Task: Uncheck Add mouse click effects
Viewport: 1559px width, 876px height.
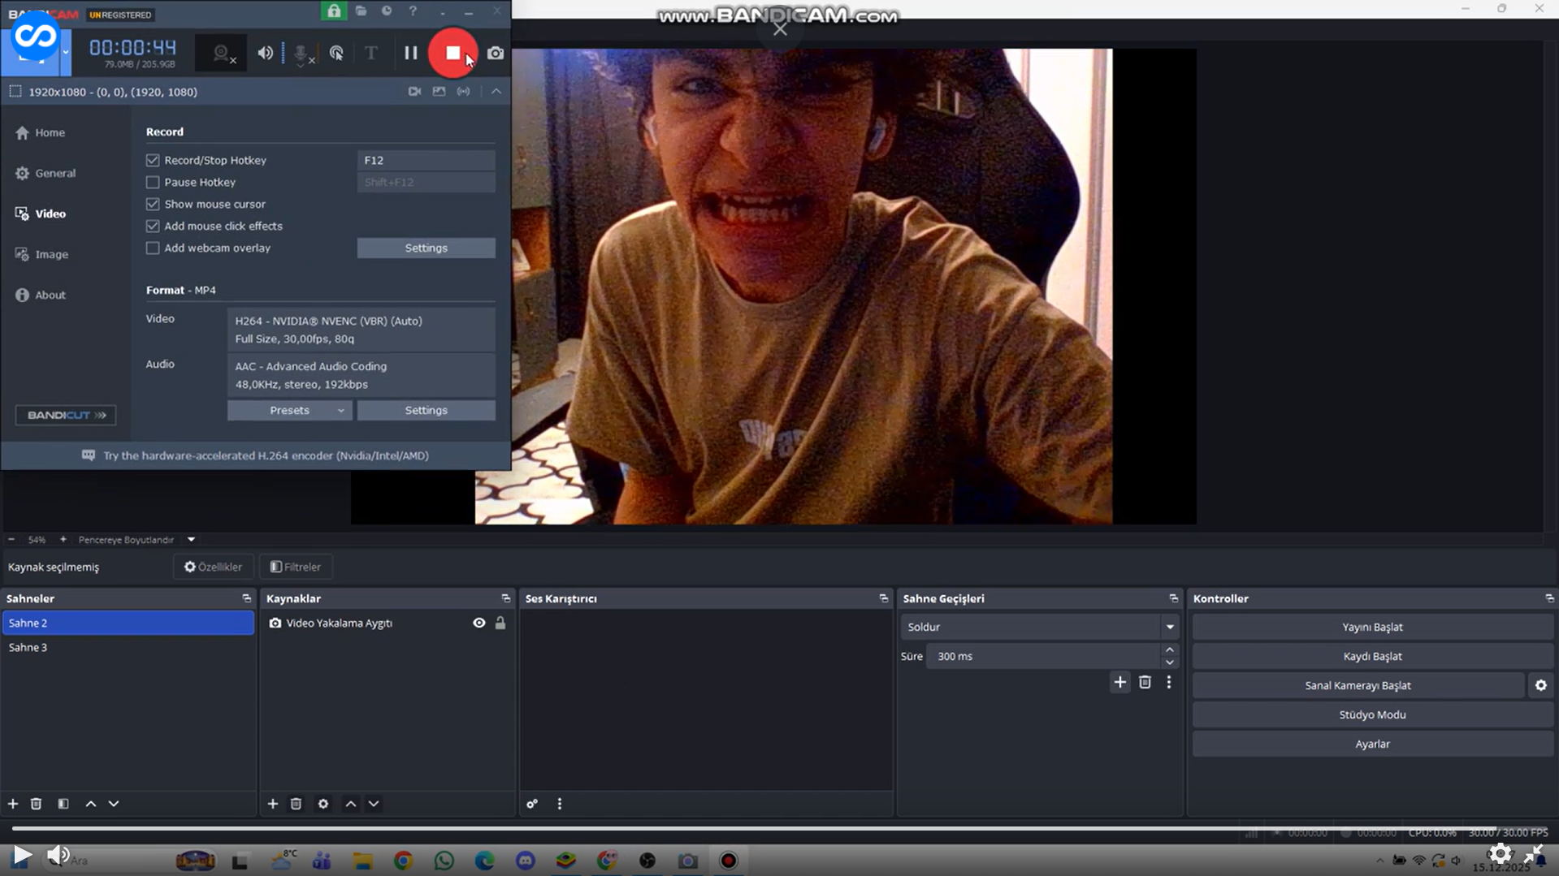Action: point(153,226)
